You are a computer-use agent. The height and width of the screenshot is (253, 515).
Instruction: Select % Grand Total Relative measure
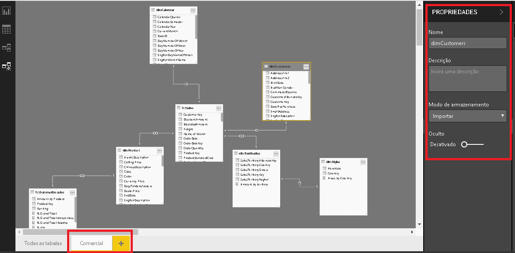(x=52, y=223)
